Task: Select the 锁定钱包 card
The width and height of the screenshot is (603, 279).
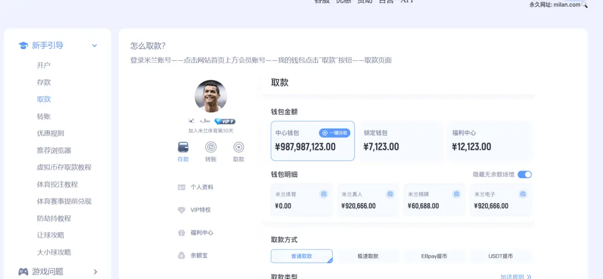Action: pos(401,141)
